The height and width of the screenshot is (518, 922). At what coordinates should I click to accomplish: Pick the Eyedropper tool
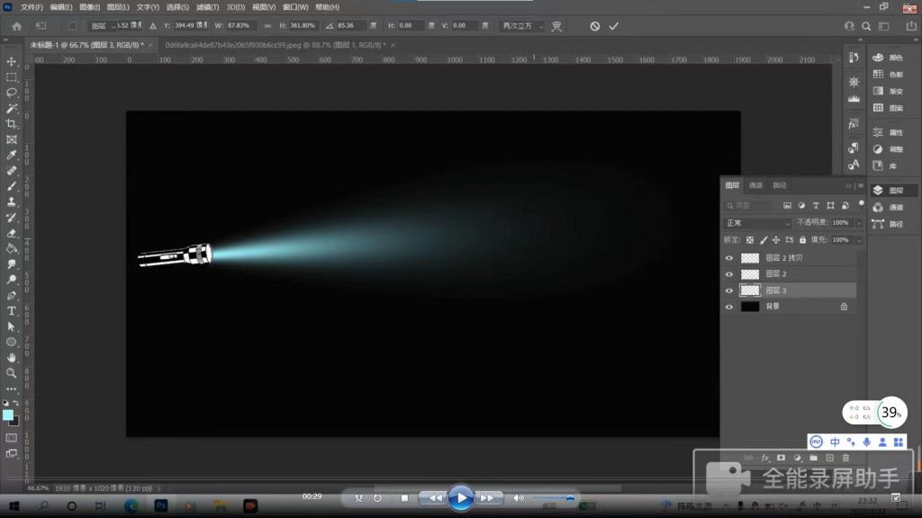pyautogui.click(x=12, y=155)
